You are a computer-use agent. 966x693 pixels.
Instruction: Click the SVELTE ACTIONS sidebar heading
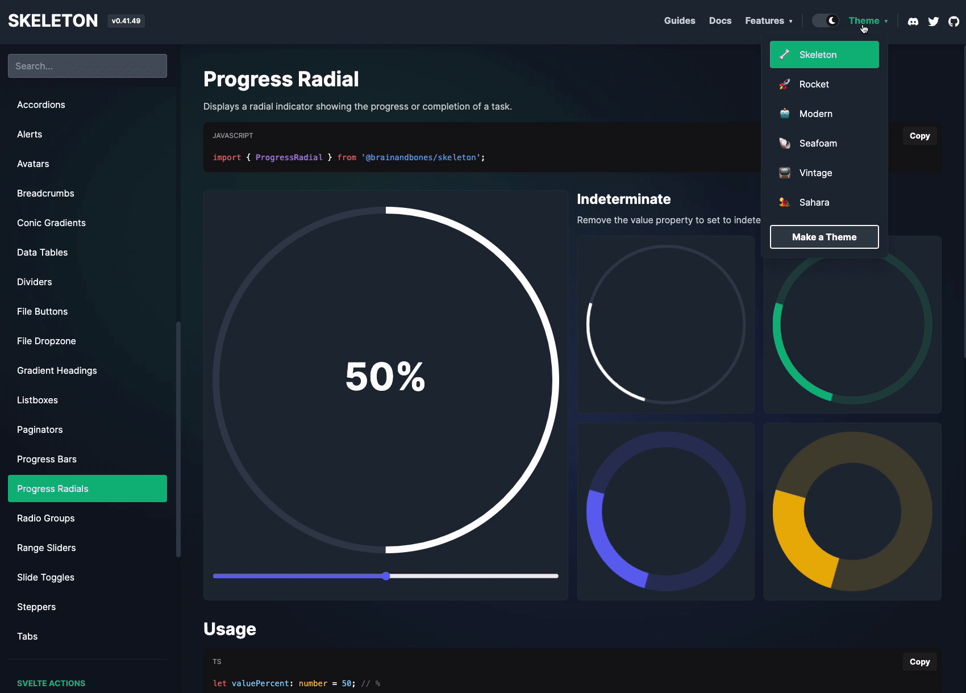pos(51,683)
